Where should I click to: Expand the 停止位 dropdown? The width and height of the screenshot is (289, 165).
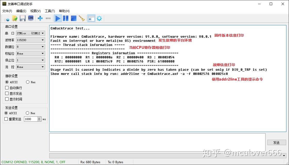pos(30,60)
